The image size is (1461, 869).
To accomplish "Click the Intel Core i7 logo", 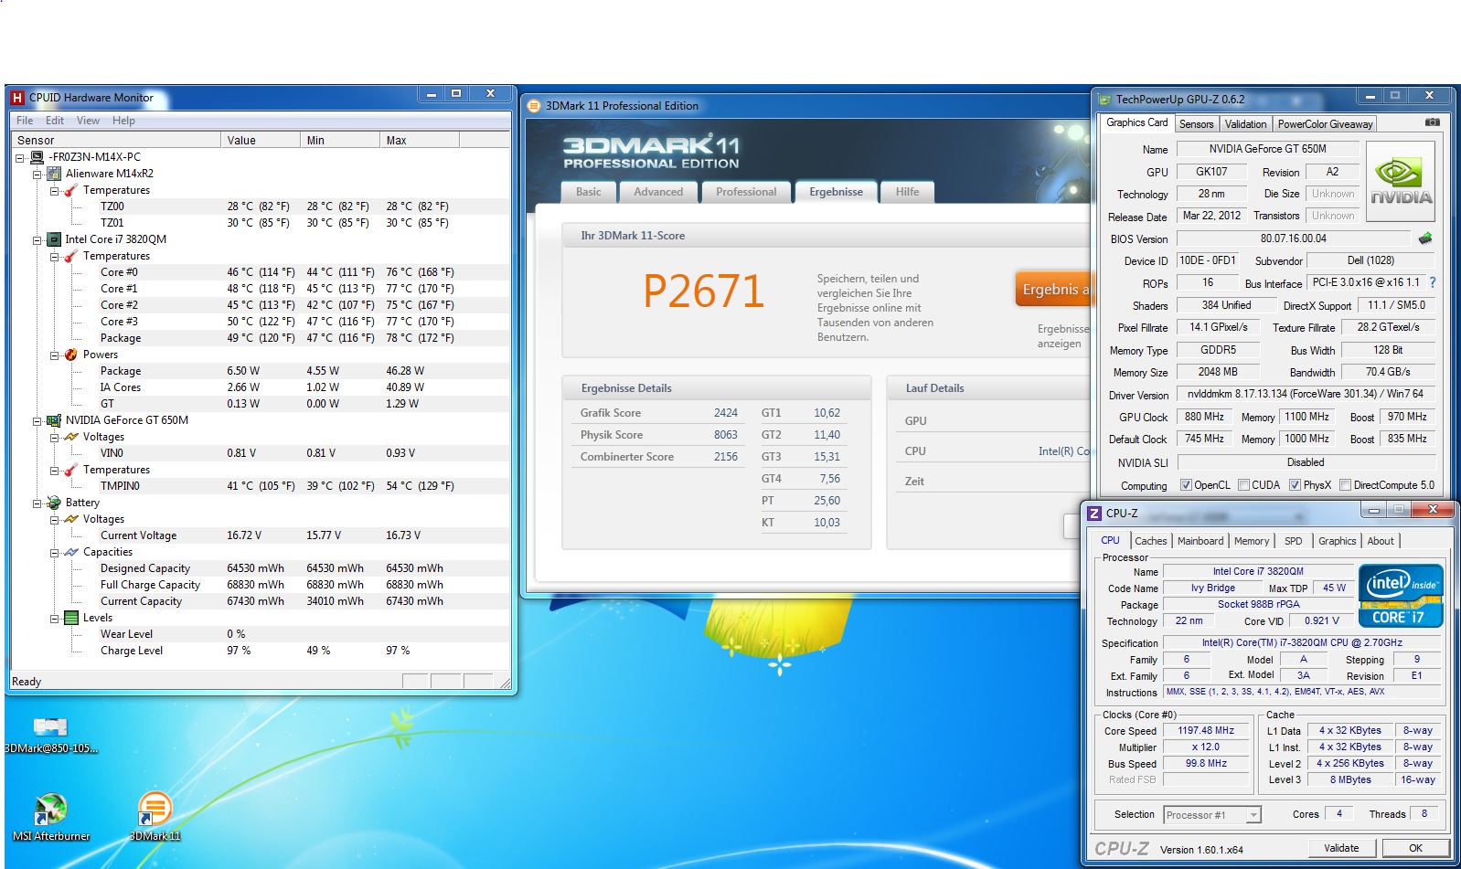I will [1401, 595].
